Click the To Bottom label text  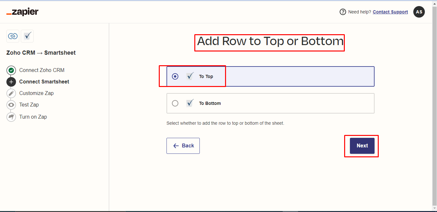(x=210, y=103)
